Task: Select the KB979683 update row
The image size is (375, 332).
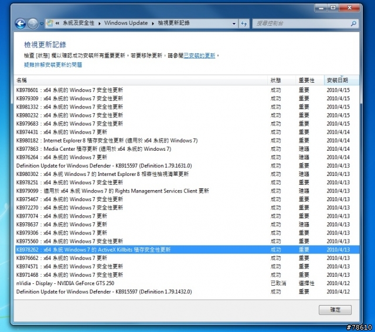Action: pos(187,124)
